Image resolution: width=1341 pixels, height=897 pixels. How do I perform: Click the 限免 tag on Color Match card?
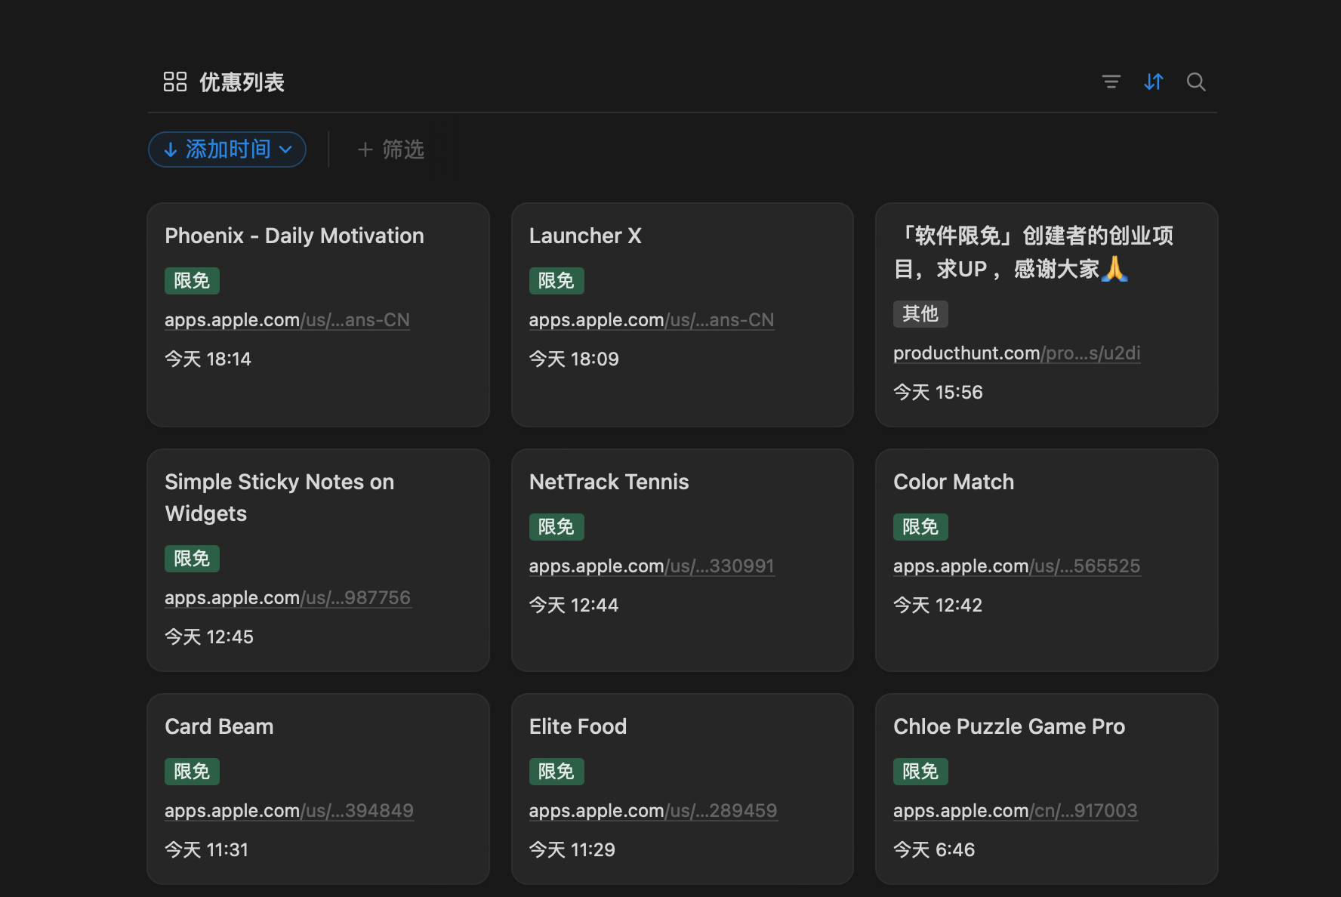point(920,527)
